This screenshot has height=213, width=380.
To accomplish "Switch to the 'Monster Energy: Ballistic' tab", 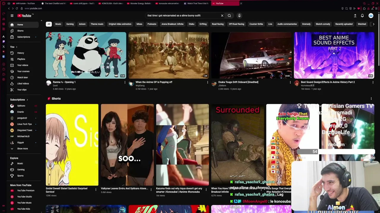I will tap(141, 4).
